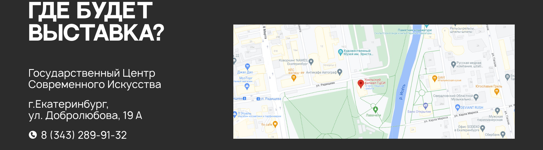Open the fix cafe orange marker
The height and width of the screenshot is (150, 543).
(275, 124)
